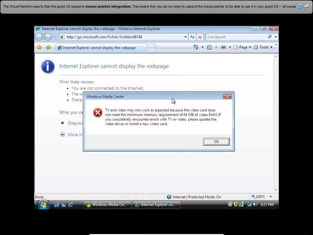Click into the Live Search box

pyautogui.click(x=236, y=37)
